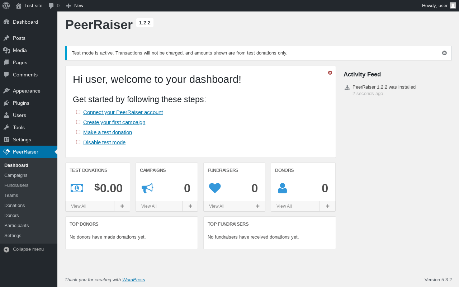Add a new campaign with plus button

pyautogui.click(x=190, y=206)
